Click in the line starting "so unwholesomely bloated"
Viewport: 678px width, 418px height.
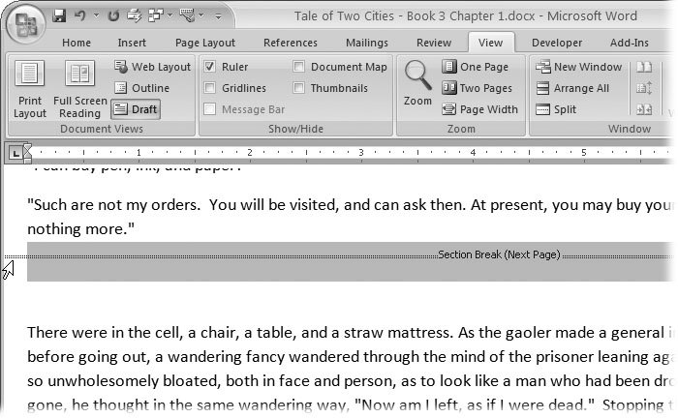click(x=351, y=381)
